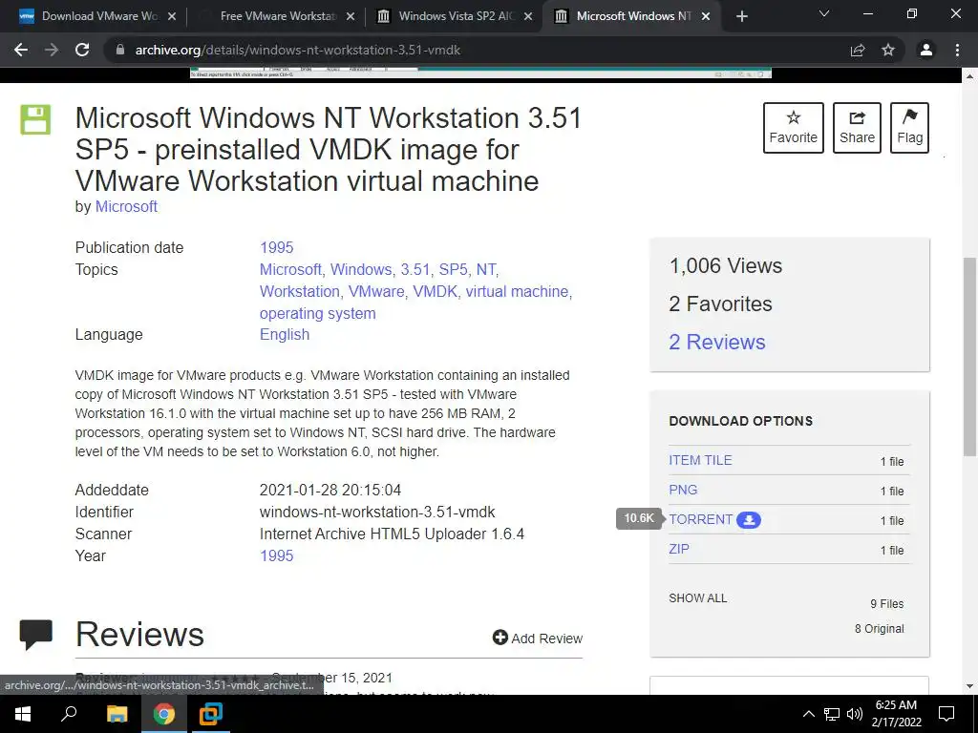Open Chrome's three-dot menu

[957, 50]
